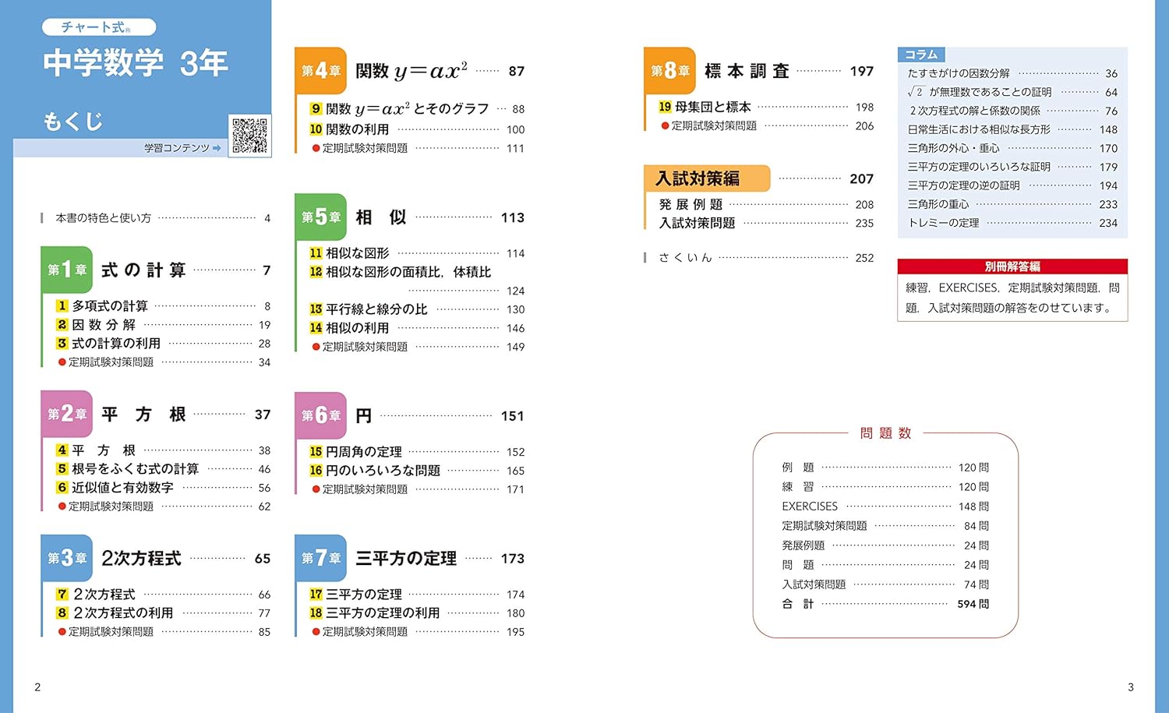Click the 第8章 標本調査 chapter badge

[670, 70]
